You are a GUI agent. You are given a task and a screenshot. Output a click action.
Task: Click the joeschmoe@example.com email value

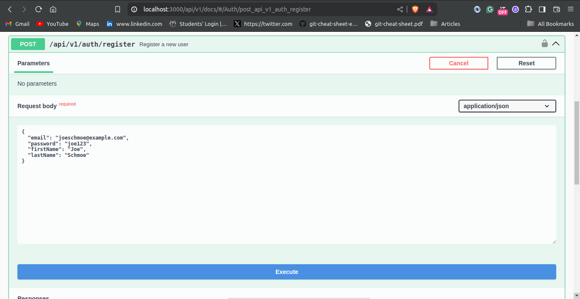pos(92,138)
